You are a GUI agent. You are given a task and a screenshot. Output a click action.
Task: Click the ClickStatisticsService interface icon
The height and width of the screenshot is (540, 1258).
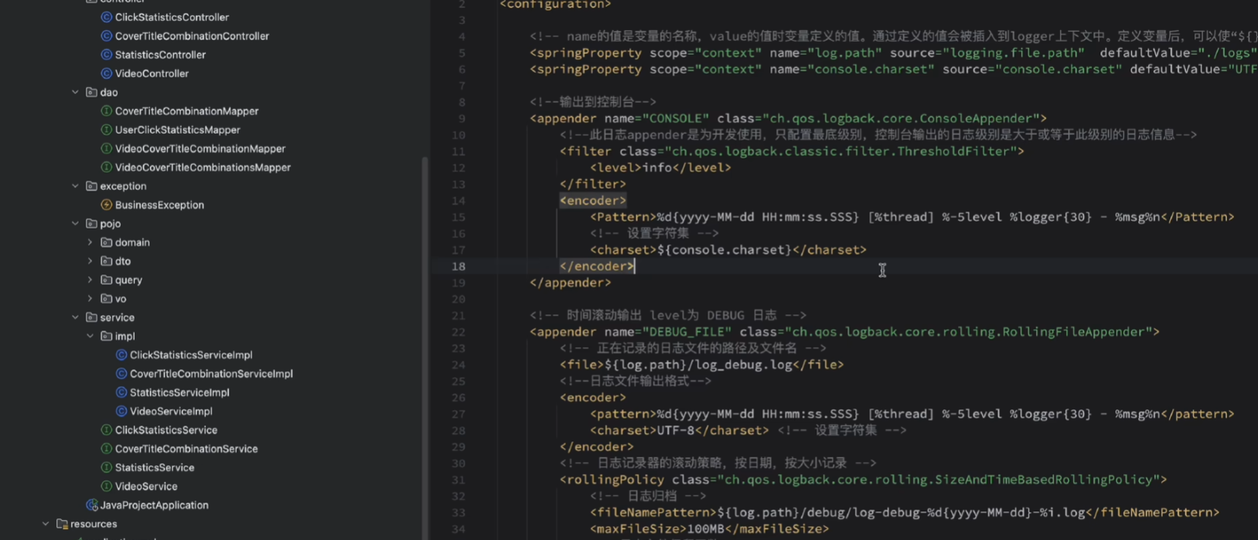(107, 430)
